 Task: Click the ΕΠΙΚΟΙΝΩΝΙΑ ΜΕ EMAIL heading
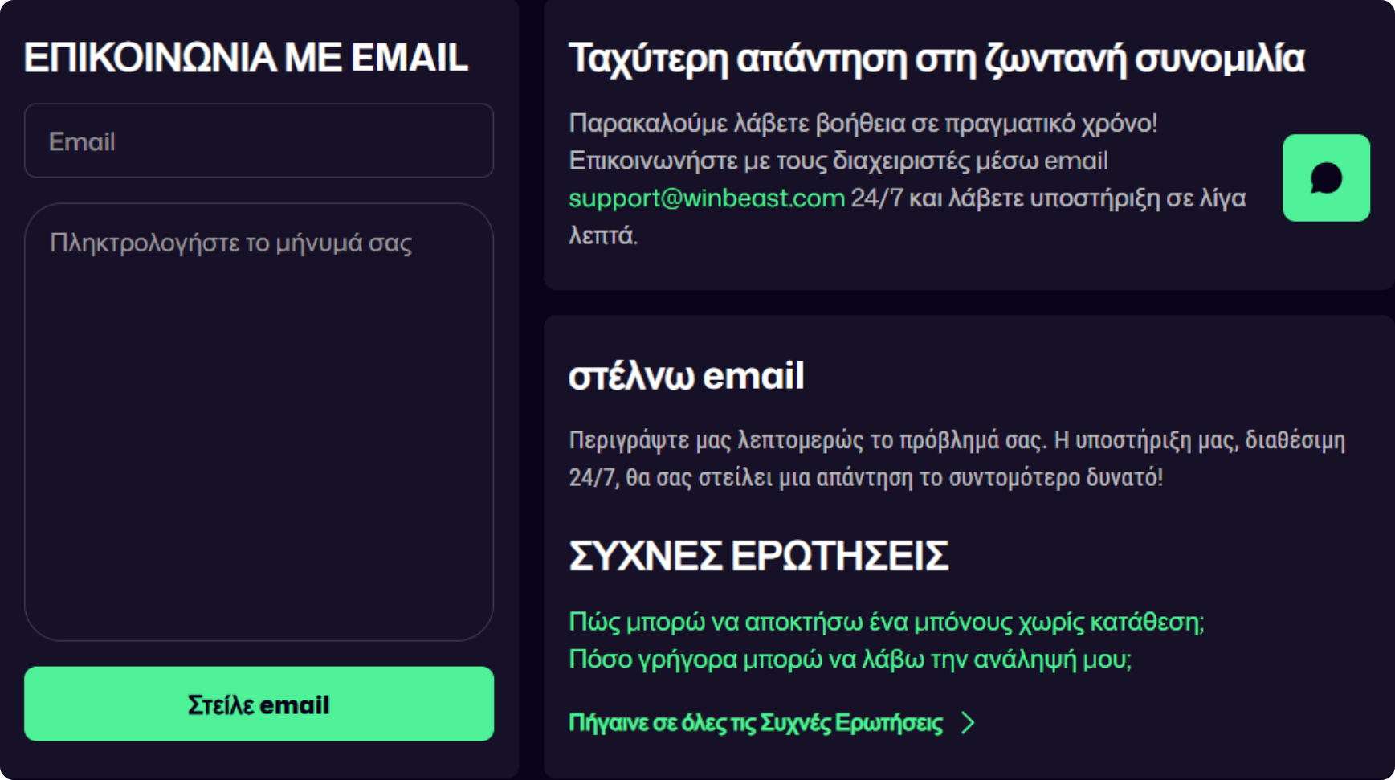coord(246,58)
